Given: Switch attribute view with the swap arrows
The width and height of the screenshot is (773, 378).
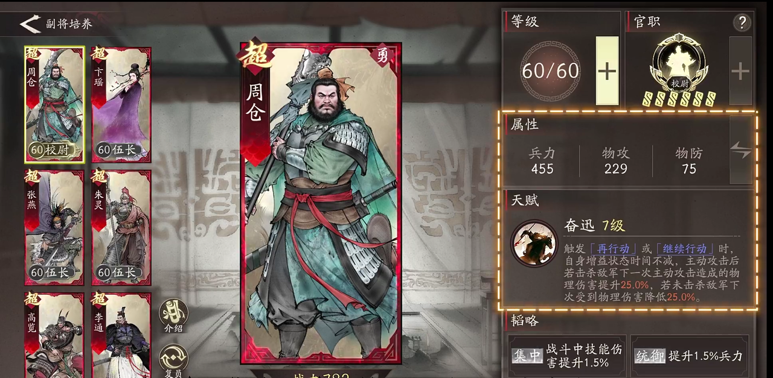Looking at the screenshot, I should [x=741, y=150].
